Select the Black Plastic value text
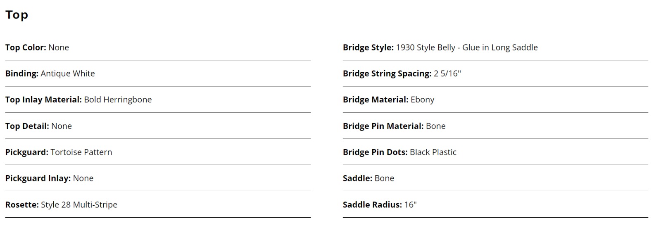 [433, 152]
